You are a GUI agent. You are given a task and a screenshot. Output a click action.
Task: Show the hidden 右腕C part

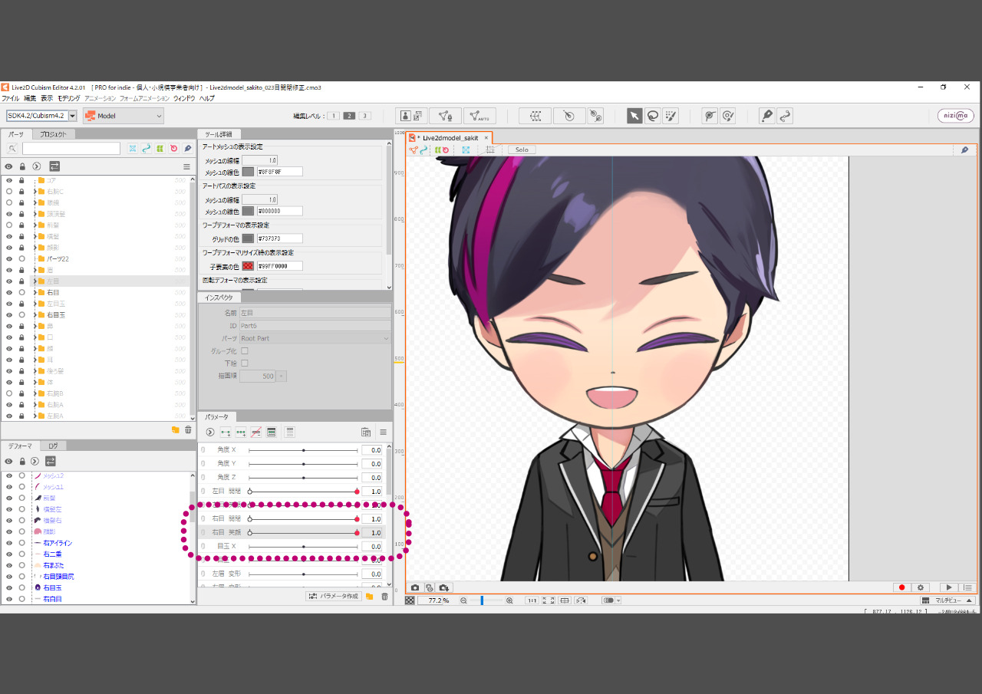tap(9, 191)
